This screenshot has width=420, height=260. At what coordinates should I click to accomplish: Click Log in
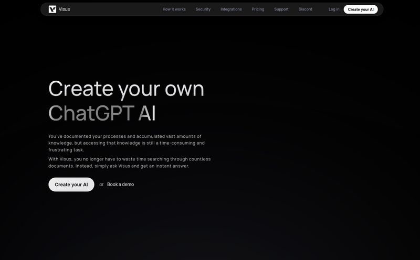pyautogui.click(x=334, y=9)
